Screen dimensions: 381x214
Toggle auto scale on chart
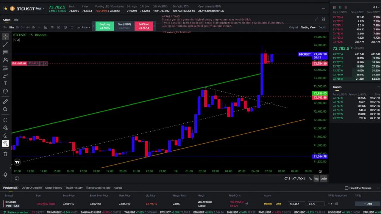(324, 179)
